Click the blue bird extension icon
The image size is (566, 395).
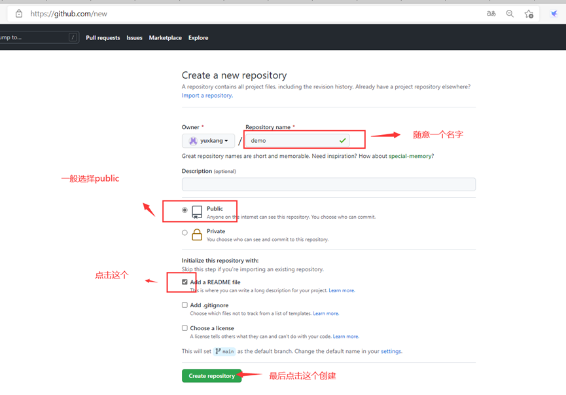[x=554, y=14]
